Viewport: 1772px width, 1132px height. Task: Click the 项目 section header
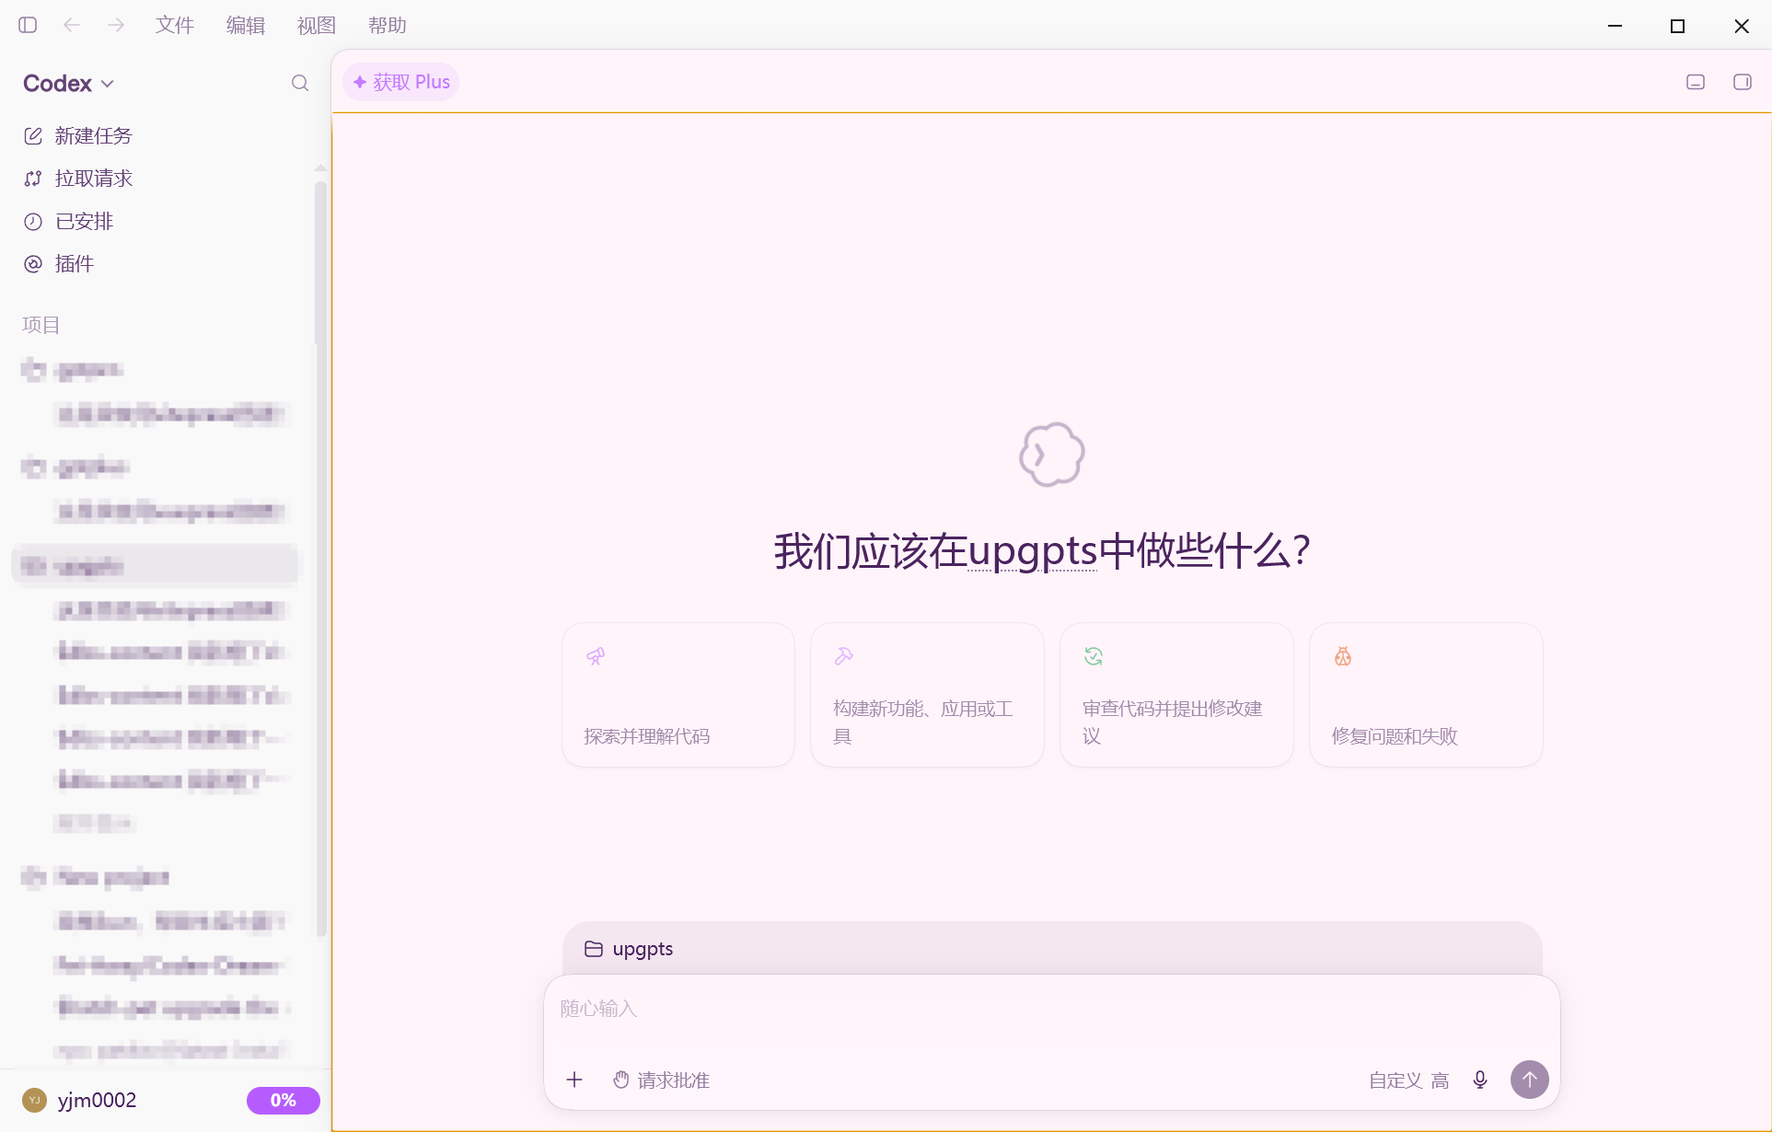tap(41, 325)
